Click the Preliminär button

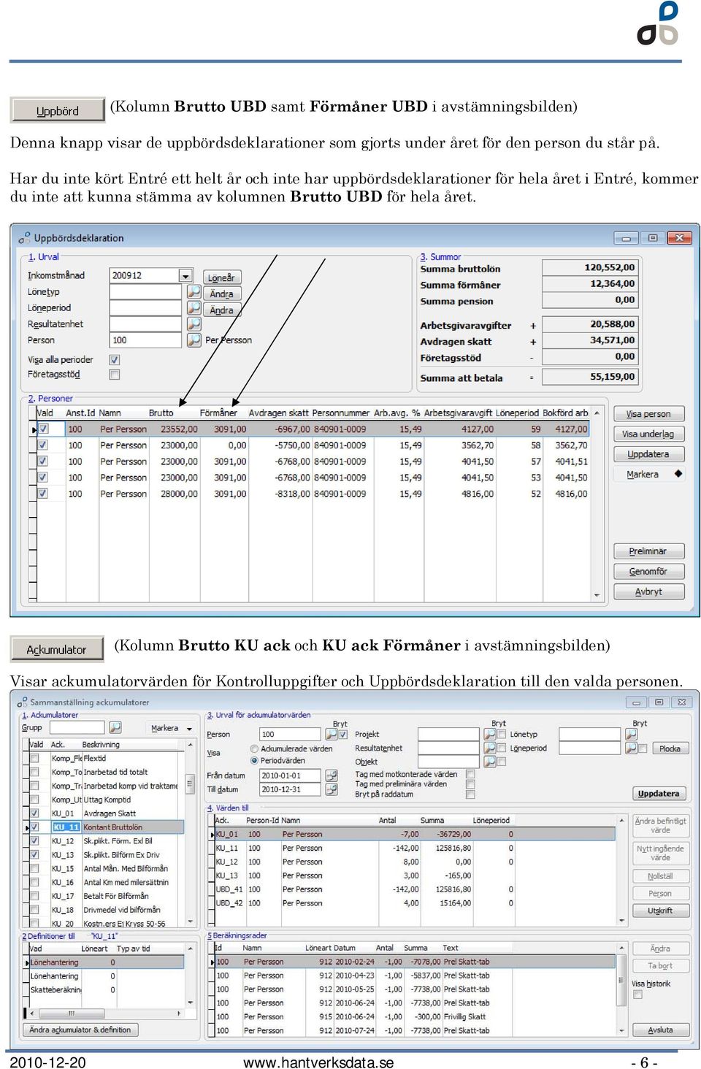[x=649, y=551]
